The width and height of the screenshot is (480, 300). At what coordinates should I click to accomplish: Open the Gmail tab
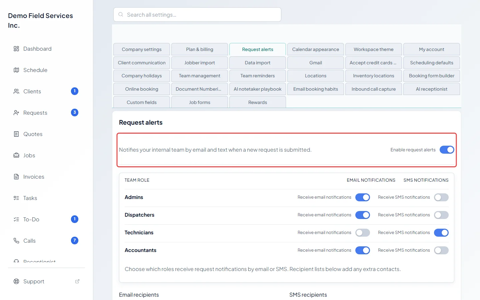(x=316, y=63)
